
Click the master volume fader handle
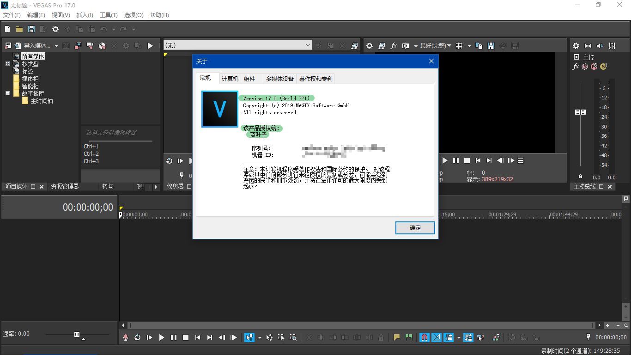tap(581, 112)
